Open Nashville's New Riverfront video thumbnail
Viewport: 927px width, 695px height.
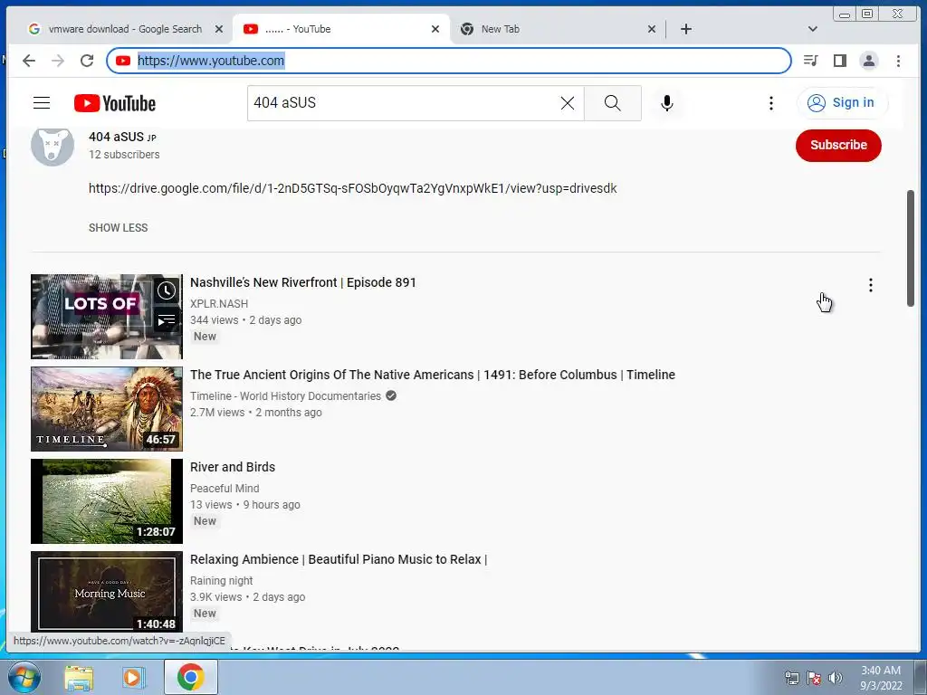tap(107, 317)
